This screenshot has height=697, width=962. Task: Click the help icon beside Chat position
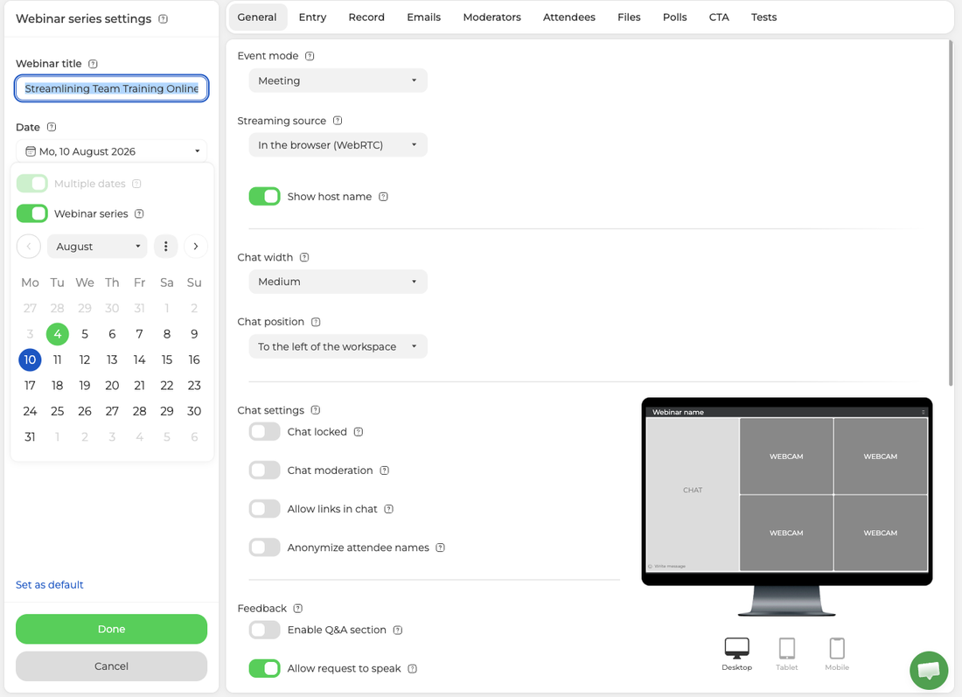(x=316, y=322)
